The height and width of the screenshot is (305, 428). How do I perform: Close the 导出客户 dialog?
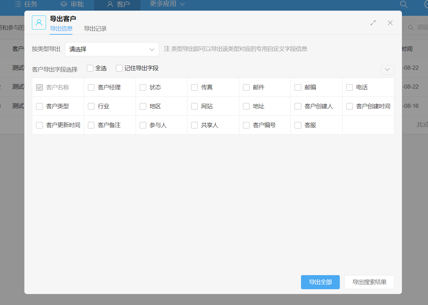[390, 23]
